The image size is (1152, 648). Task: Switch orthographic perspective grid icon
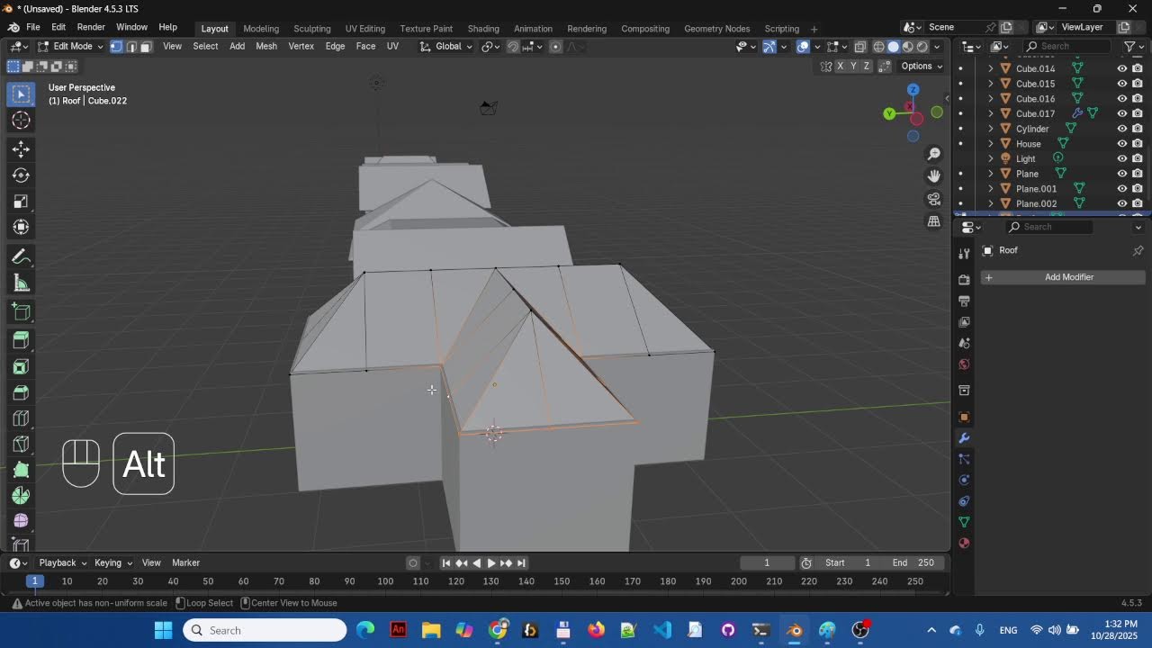[934, 221]
